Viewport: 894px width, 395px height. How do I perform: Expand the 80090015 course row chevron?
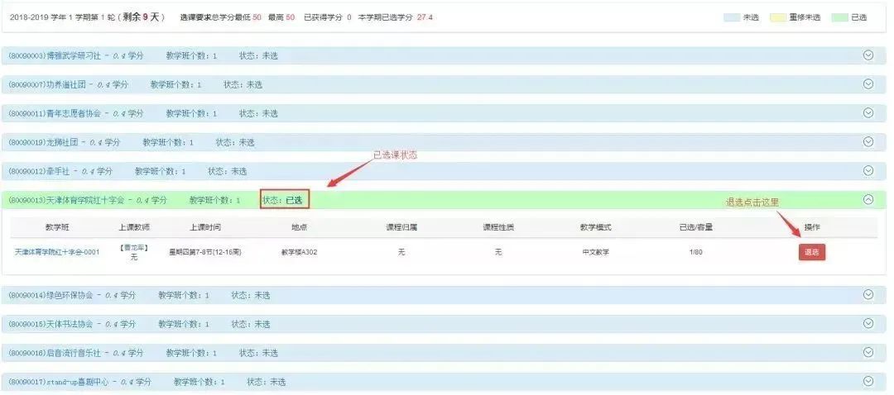868,323
